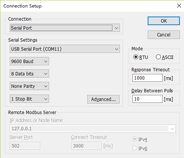Click the Connect Timeout field showing 3000
The image size is (184, 158).
pos(86,146)
